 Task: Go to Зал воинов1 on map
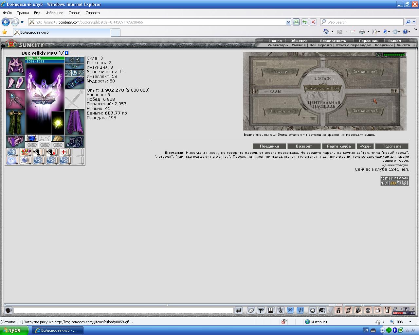(282, 111)
